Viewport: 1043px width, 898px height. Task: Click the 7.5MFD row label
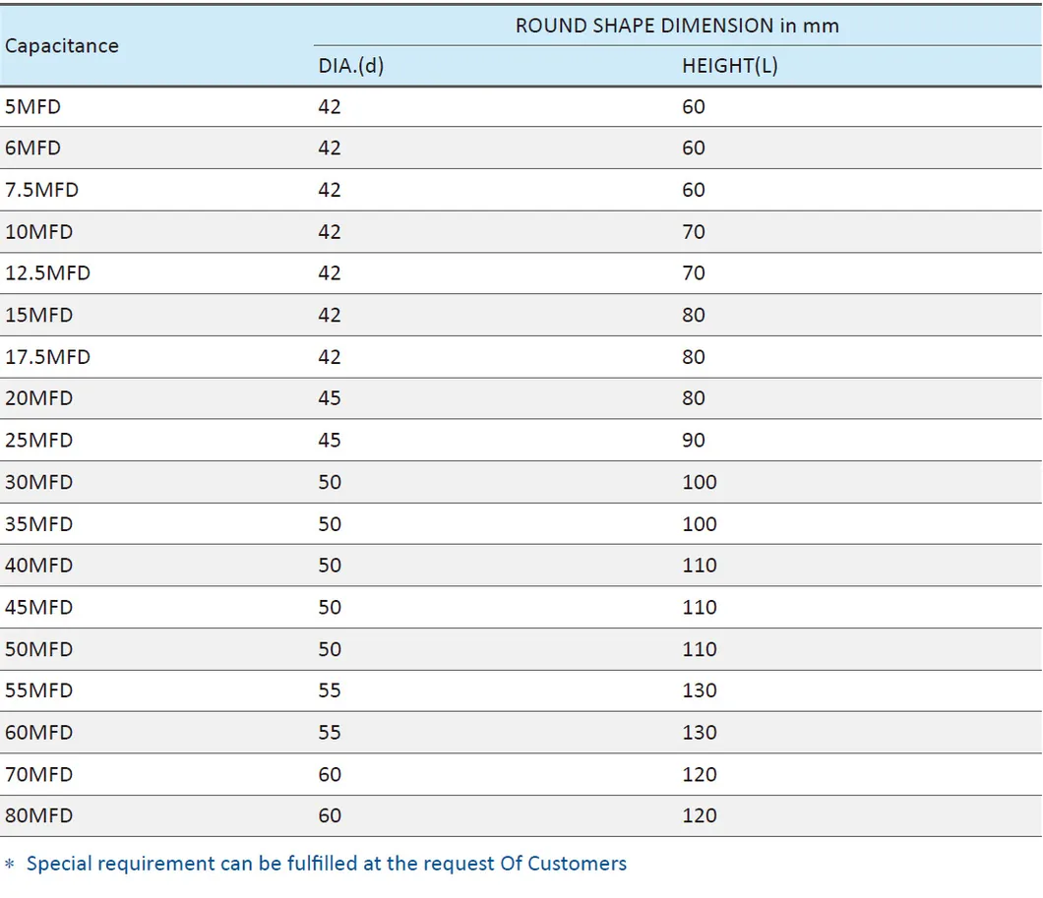(x=41, y=190)
